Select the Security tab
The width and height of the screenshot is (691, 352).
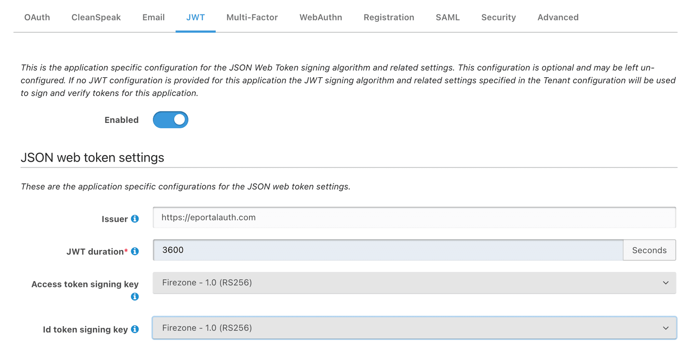click(x=498, y=17)
